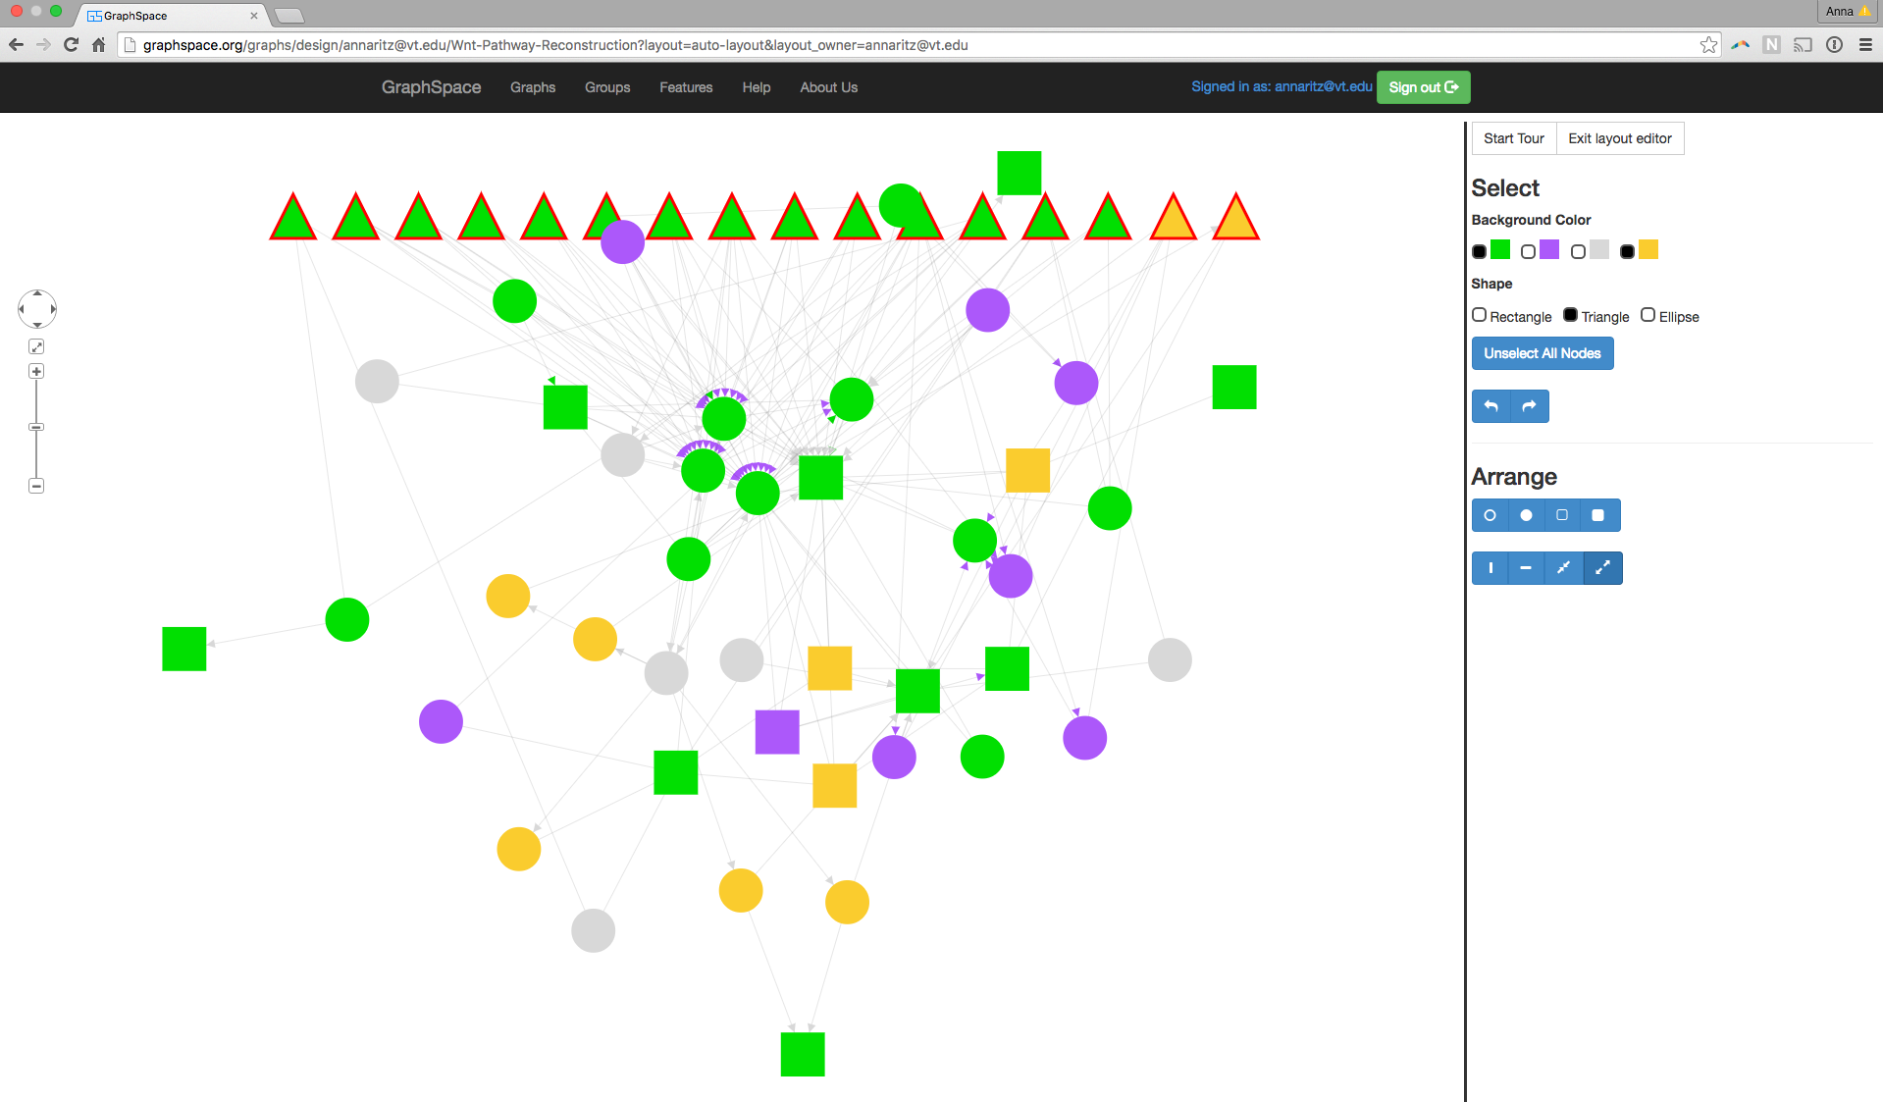
Task: Arrange selected nodes in a filled circle
Action: click(x=1526, y=515)
